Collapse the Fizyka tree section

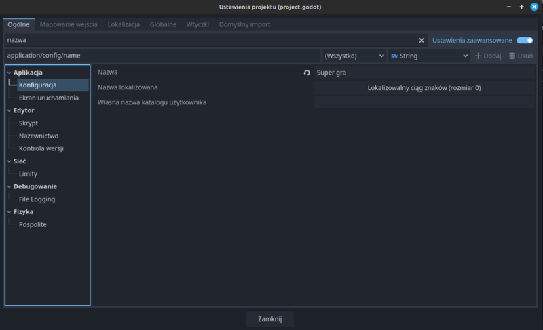point(10,212)
